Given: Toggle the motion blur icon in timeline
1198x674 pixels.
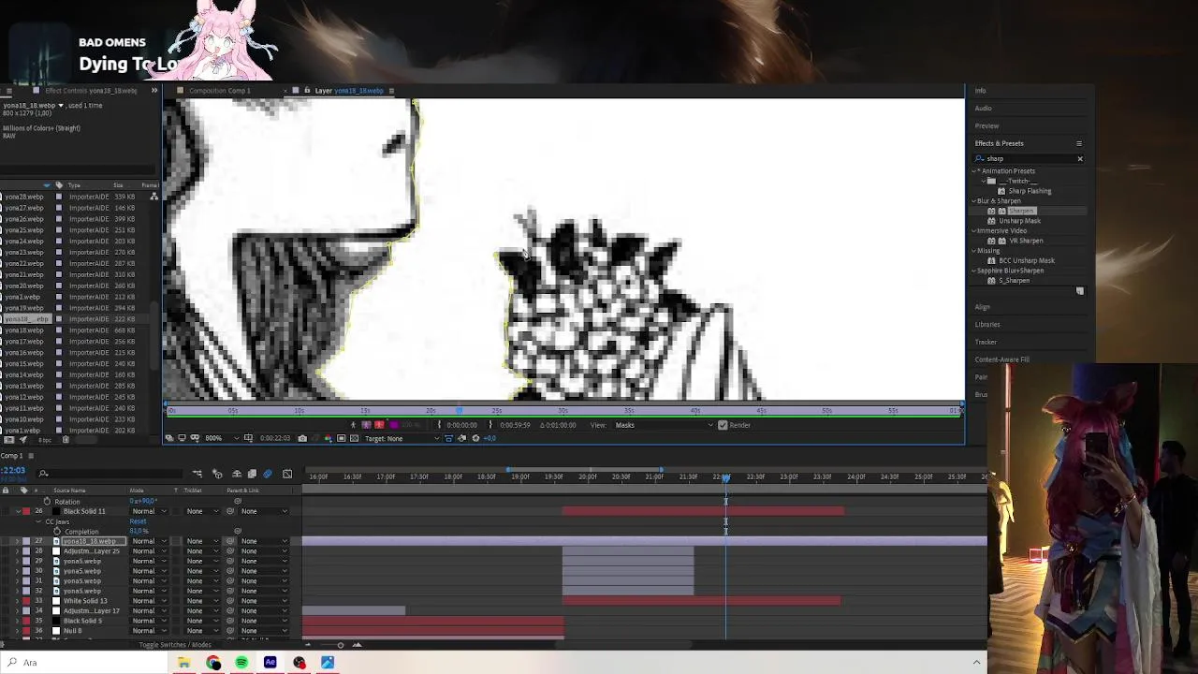Looking at the screenshot, I should (268, 475).
